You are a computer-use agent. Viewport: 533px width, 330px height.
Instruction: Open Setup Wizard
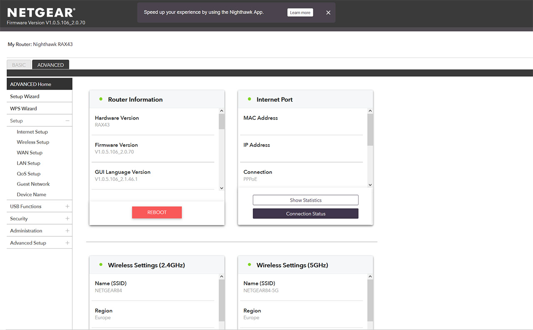tap(40, 96)
